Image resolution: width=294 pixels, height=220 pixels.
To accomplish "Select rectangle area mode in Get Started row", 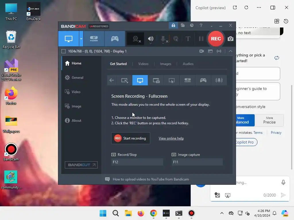I will coord(125,80).
